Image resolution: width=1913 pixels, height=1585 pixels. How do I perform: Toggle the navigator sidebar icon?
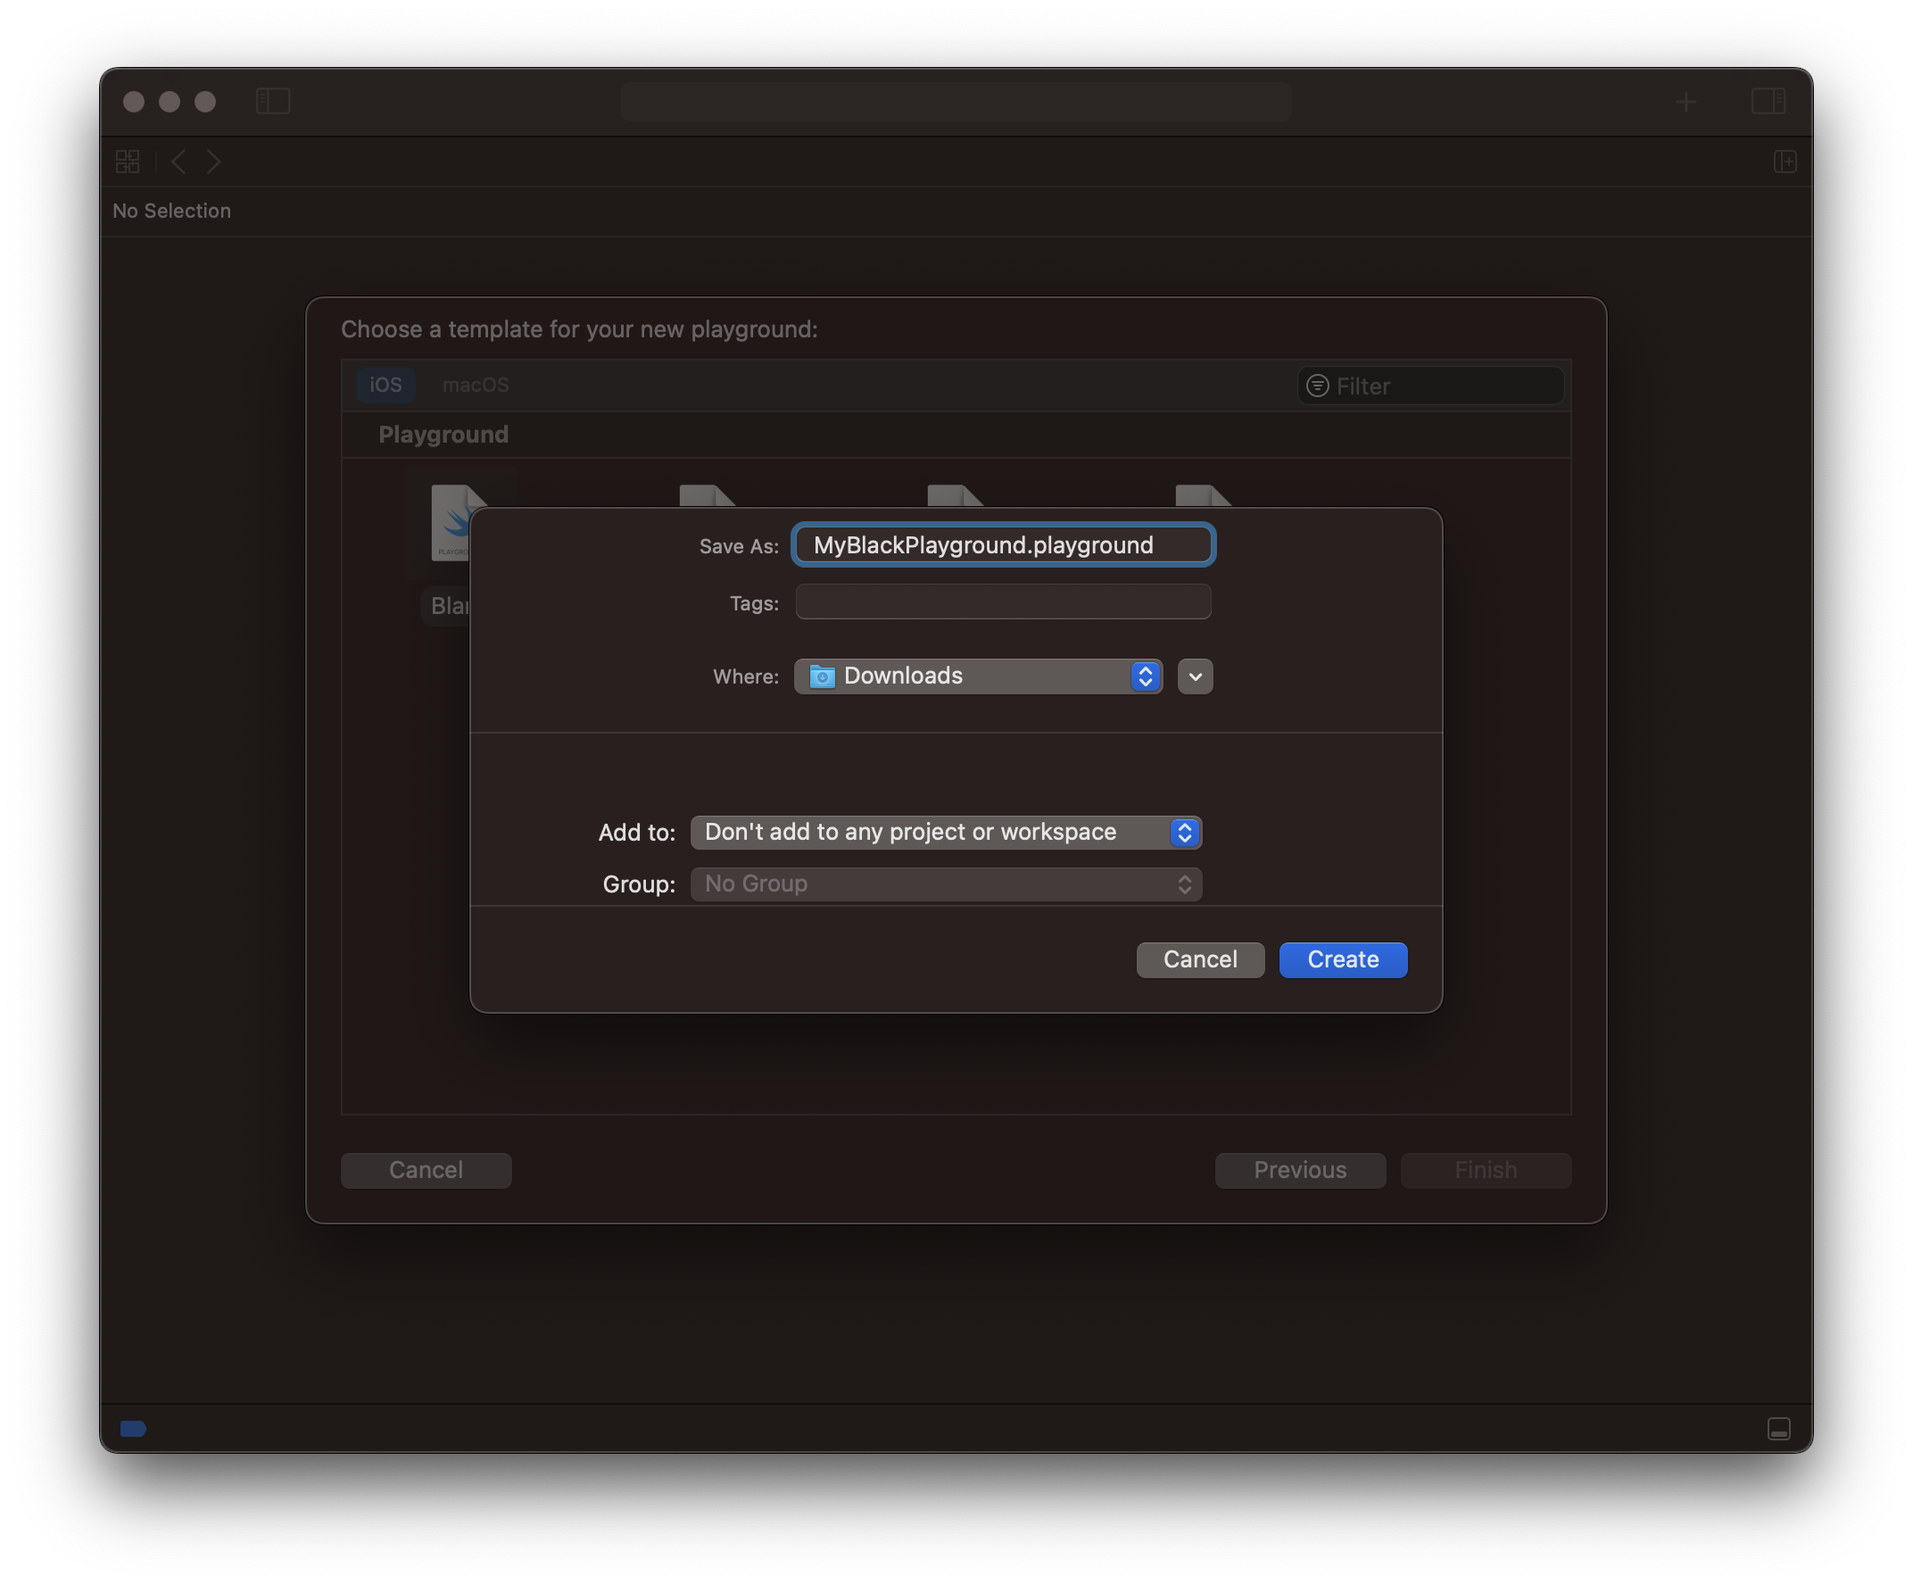272,101
